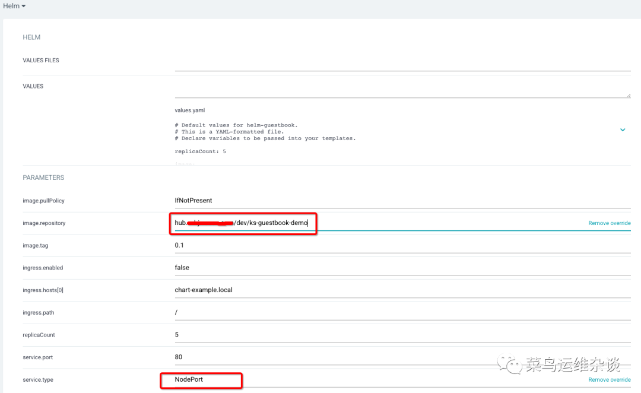Click the service.port label
641x393 pixels.
click(x=38, y=357)
